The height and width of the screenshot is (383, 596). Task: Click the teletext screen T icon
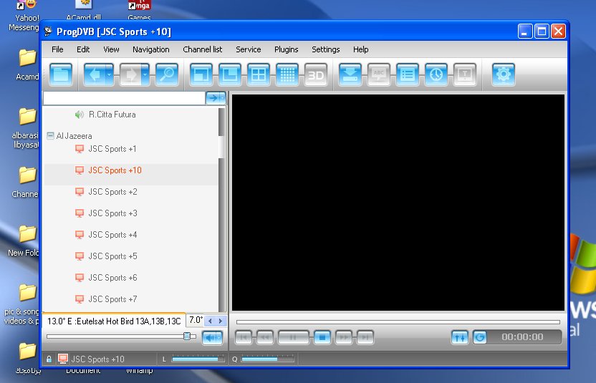pyautogui.click(x=465, y=74)
